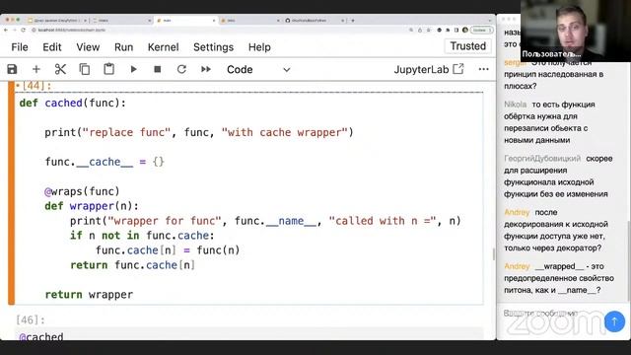Go back in the browser
Screen dimensions: 631x355
(6, 30)
